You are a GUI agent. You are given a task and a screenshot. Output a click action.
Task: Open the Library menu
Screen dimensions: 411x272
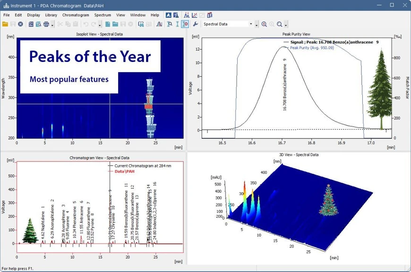coord(51,15)
